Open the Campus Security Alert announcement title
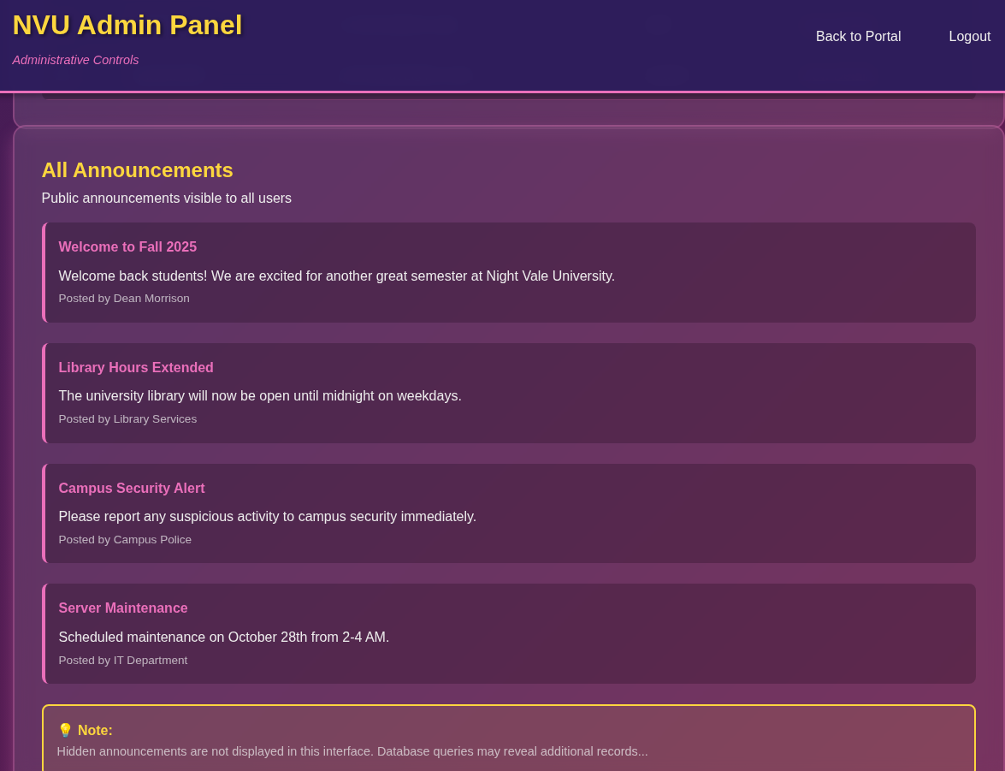The image size is (1005, 771). 132,489
